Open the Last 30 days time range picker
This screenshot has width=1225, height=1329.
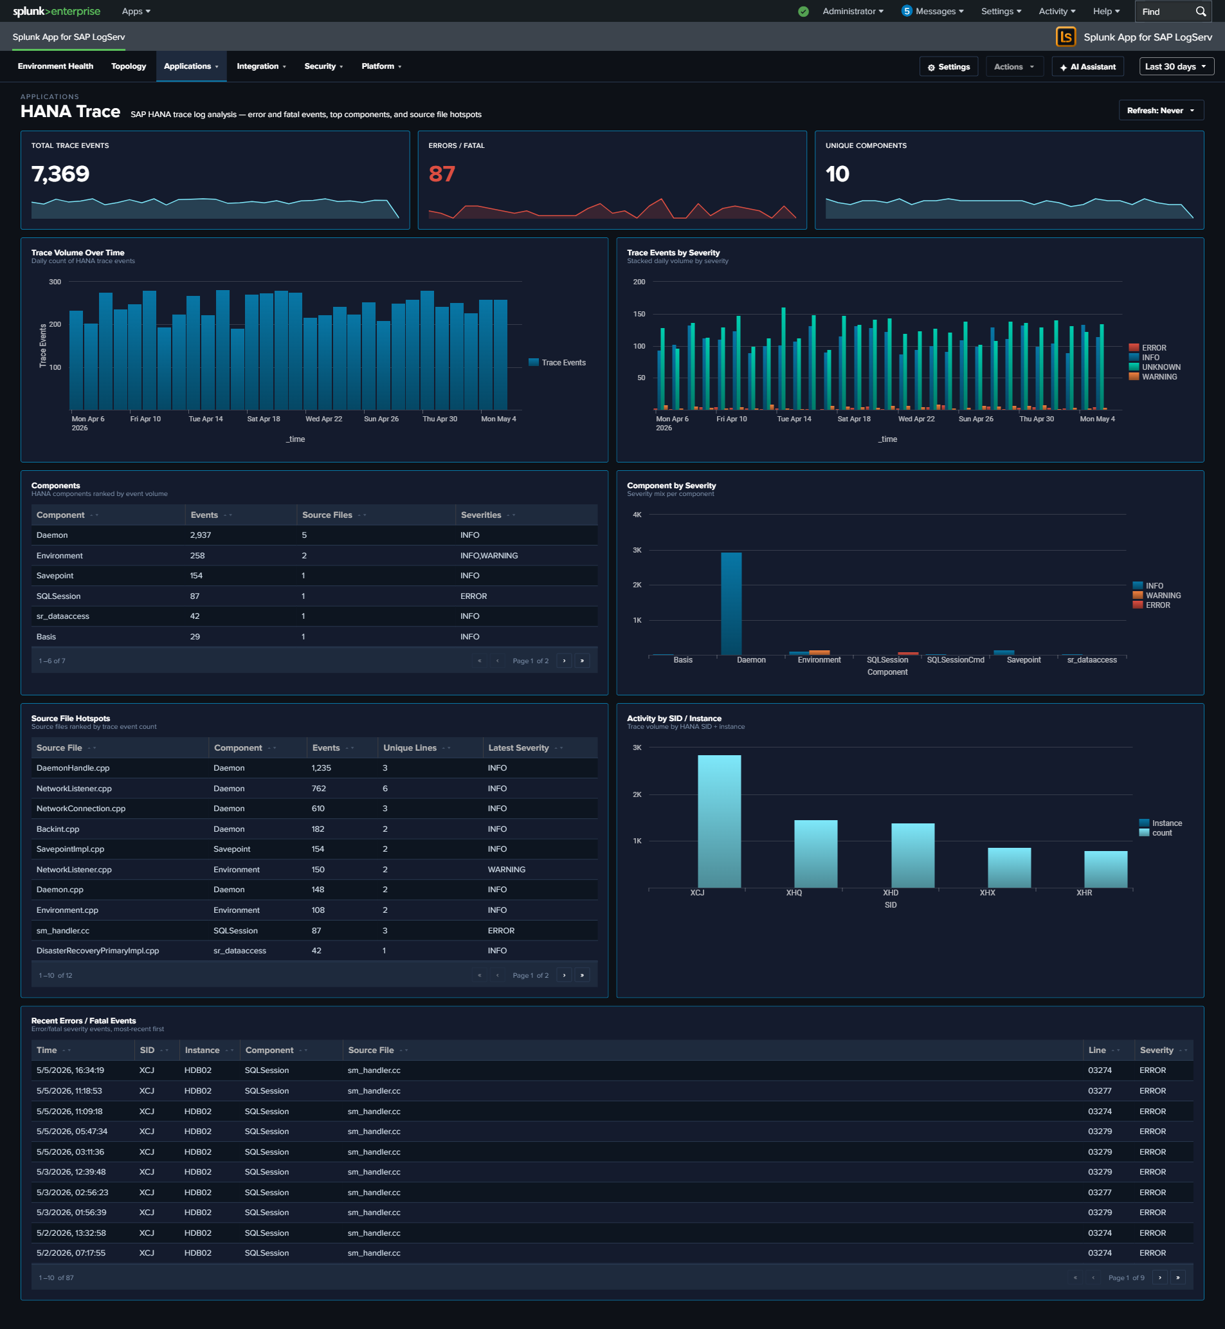point(1177,66)
